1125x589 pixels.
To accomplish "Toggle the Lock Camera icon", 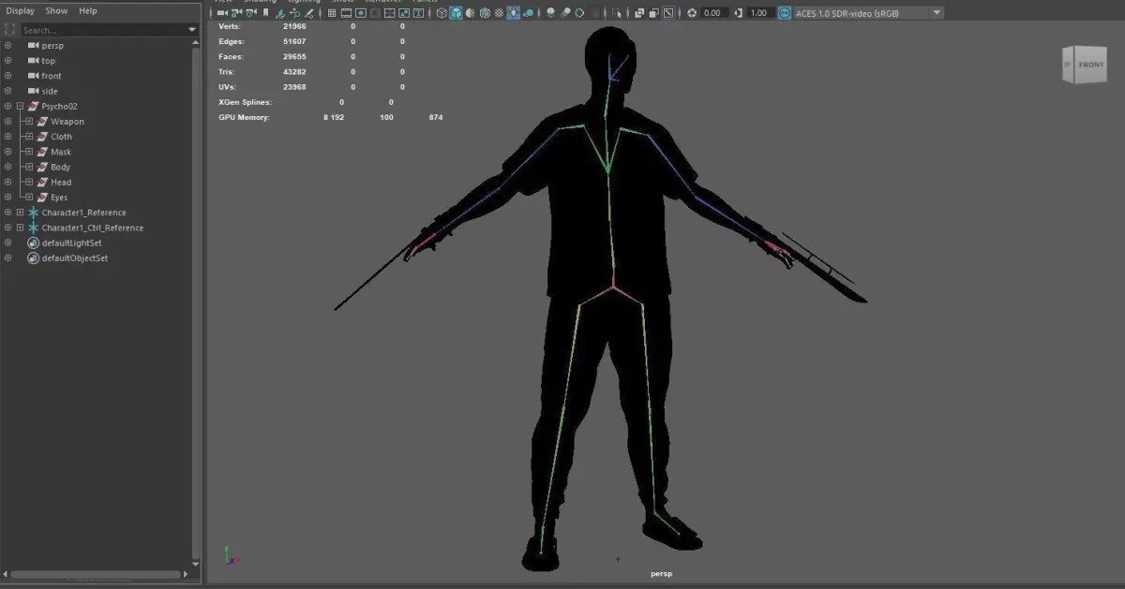I will tap(236, 13).
